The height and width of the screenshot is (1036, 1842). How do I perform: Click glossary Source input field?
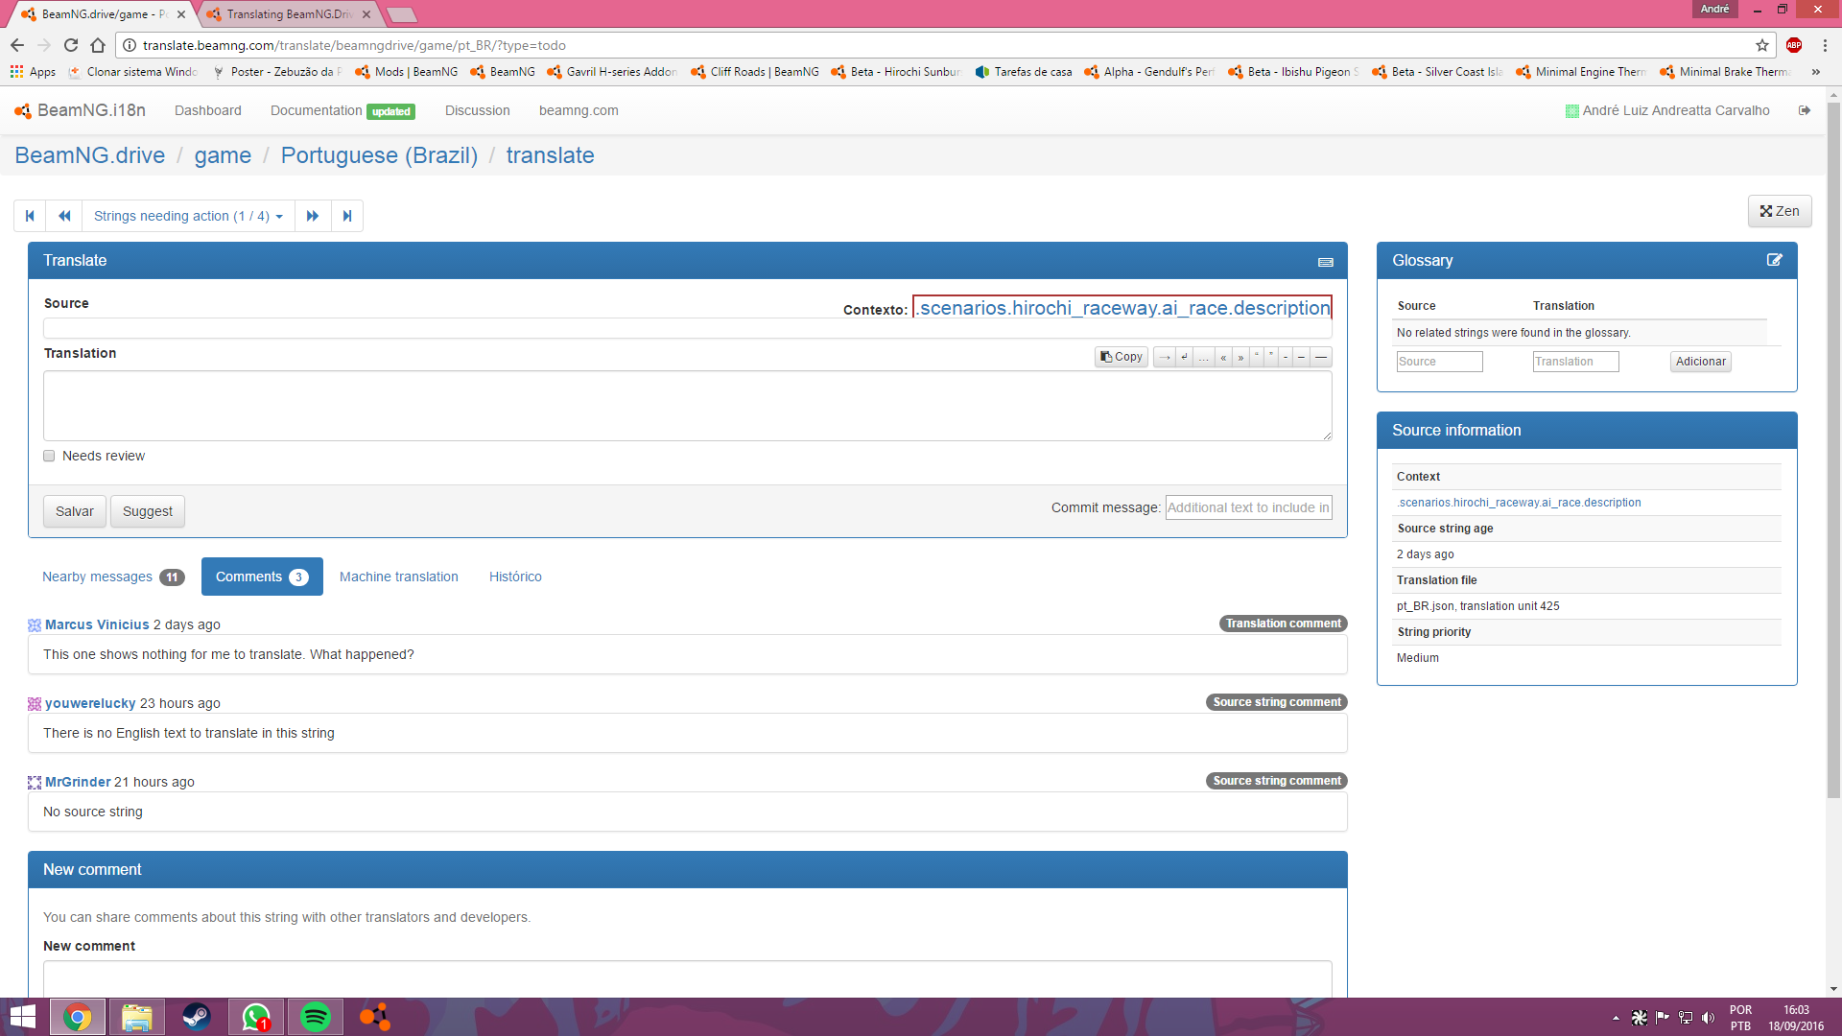pyautogui.click(x=1439, y=362)
